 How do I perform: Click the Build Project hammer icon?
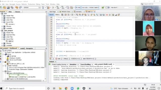tap(43, 7)
